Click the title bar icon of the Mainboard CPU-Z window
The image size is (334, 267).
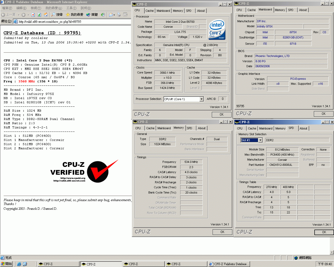pyautogui.click(x=236, y=4)
